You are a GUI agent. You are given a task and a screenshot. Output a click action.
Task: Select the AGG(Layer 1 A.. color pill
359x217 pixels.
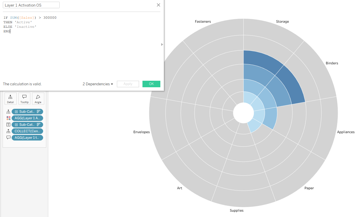tap(27, 118)
